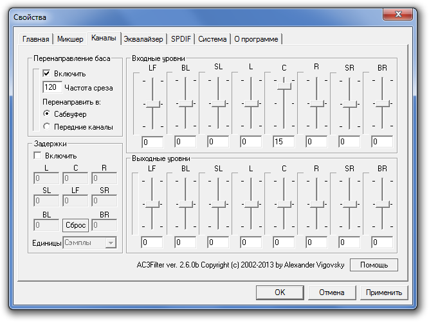Close the Свойства window

pos(398,14)
